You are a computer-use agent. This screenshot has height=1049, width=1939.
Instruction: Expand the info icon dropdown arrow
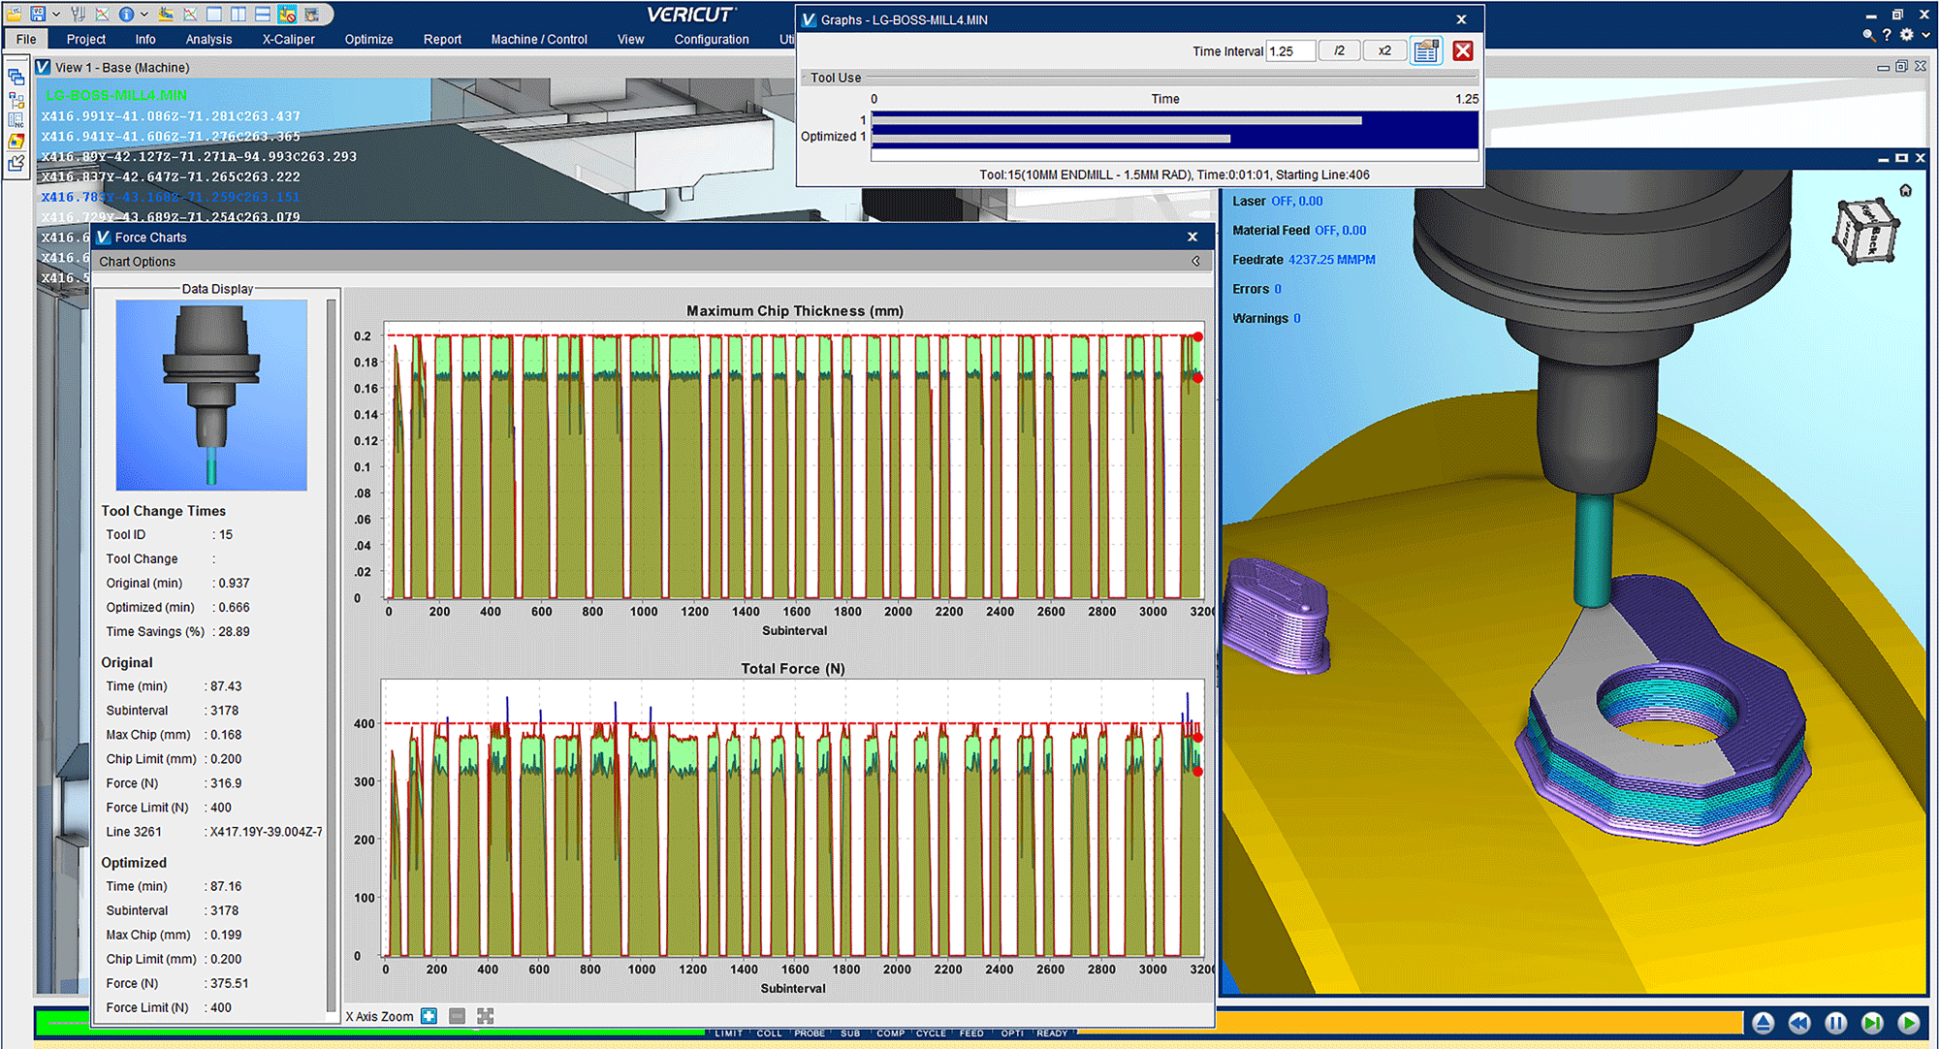144,14
